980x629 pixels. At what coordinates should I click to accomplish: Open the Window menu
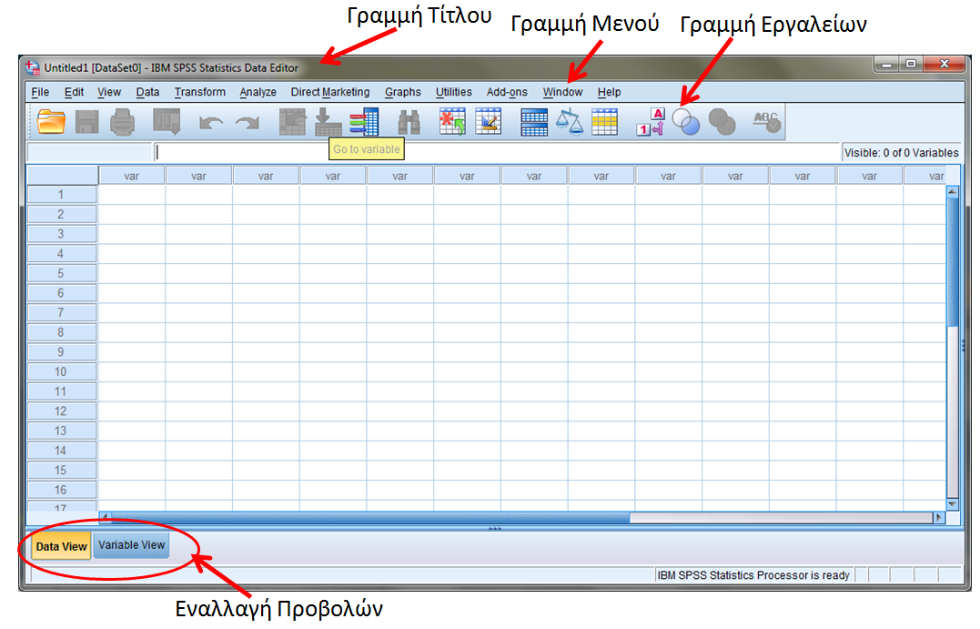(x=562, y=92)
